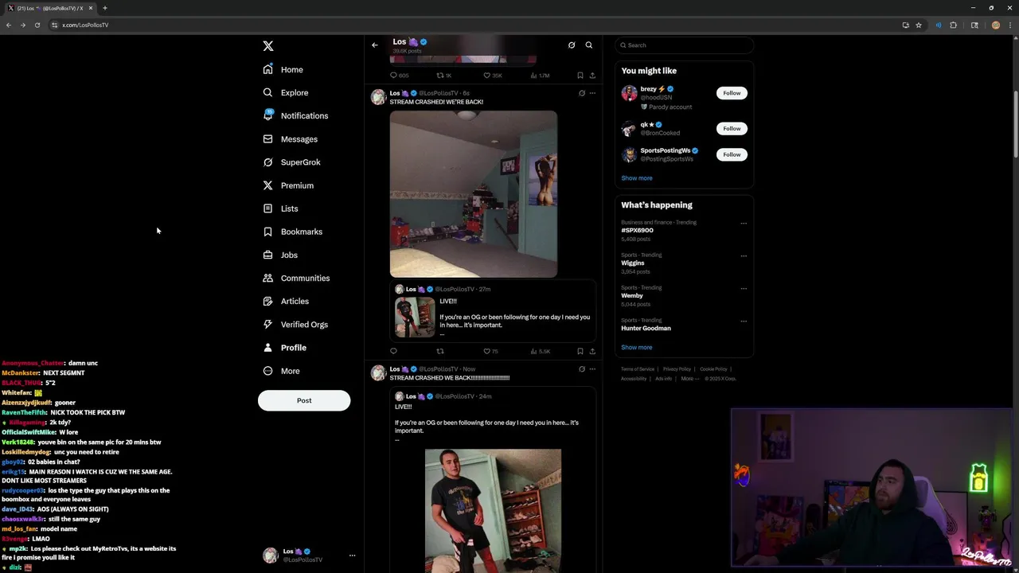Open Explore in the X sidebar

286,93
